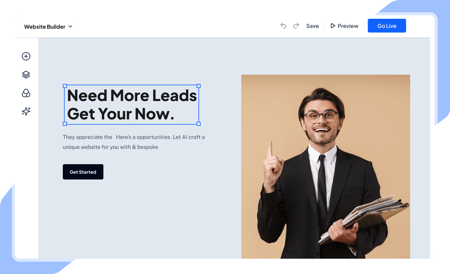Screen dimensions: 450x274
Task: Select the Need More Leads headline
Action: pyautogui.click(x=132, y=105)
